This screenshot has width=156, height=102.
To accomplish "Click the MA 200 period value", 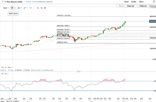I will click(9, 68).
